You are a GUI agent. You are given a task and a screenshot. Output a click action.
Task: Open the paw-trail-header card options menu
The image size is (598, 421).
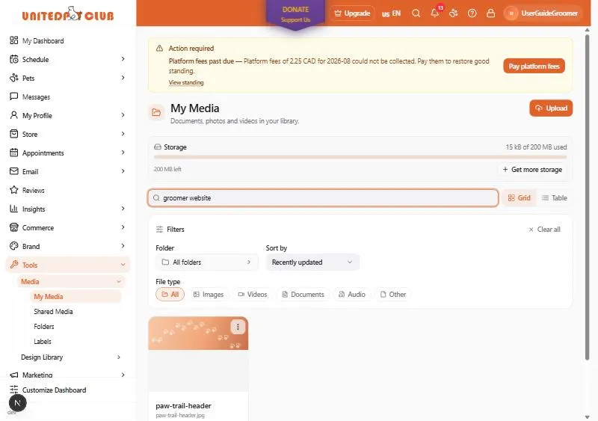(238, 327)
